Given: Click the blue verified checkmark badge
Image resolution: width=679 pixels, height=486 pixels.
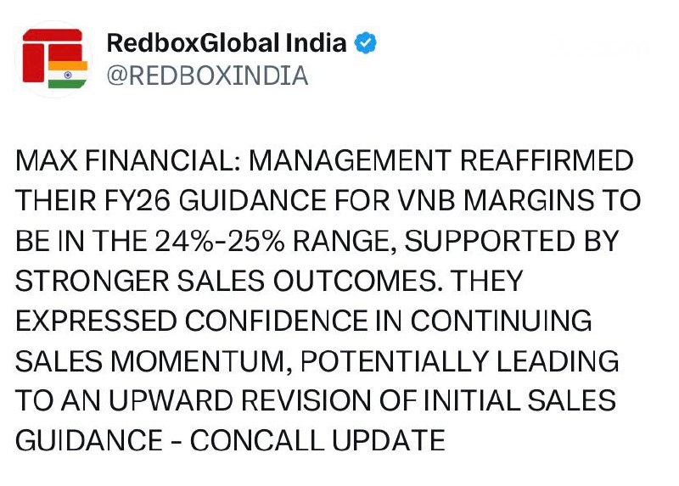Looking at the screenshot, I should point(366,42).
